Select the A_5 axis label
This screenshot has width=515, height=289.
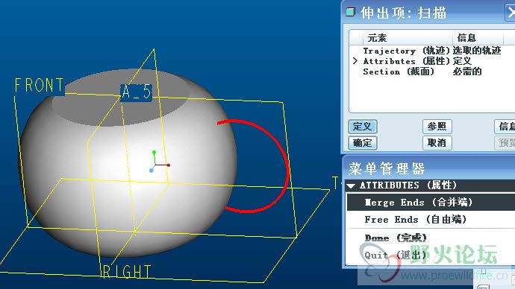pyautogui.click(x=137, y=92)
